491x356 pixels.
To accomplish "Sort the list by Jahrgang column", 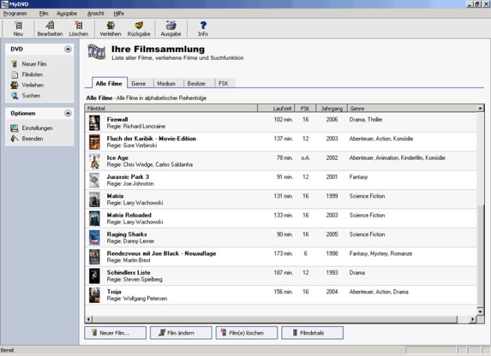I will click(331, 108).
